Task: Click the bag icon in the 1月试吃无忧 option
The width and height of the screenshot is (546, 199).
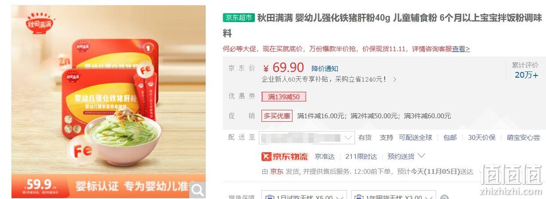Action: click(269, 197)
